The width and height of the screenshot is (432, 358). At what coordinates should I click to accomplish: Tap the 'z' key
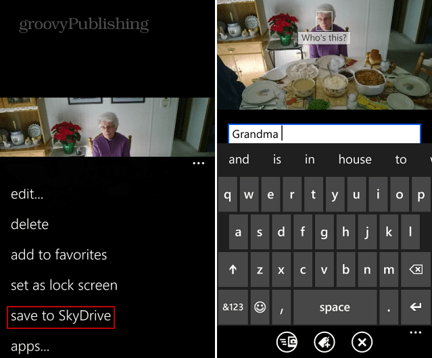(260, 270)
